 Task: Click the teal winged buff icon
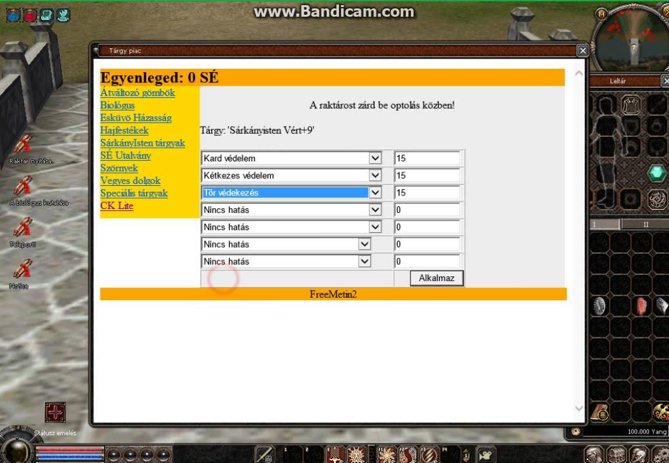coord(63,15)
